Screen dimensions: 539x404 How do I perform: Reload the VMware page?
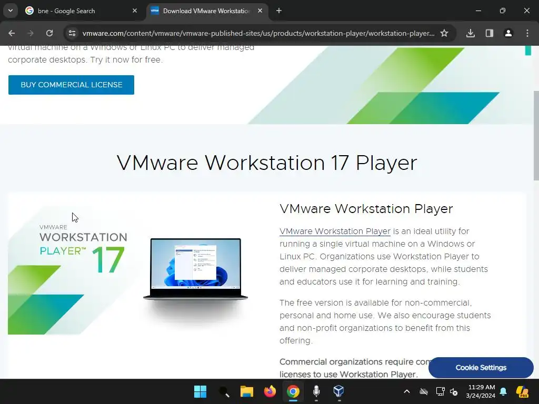point(49,33)
